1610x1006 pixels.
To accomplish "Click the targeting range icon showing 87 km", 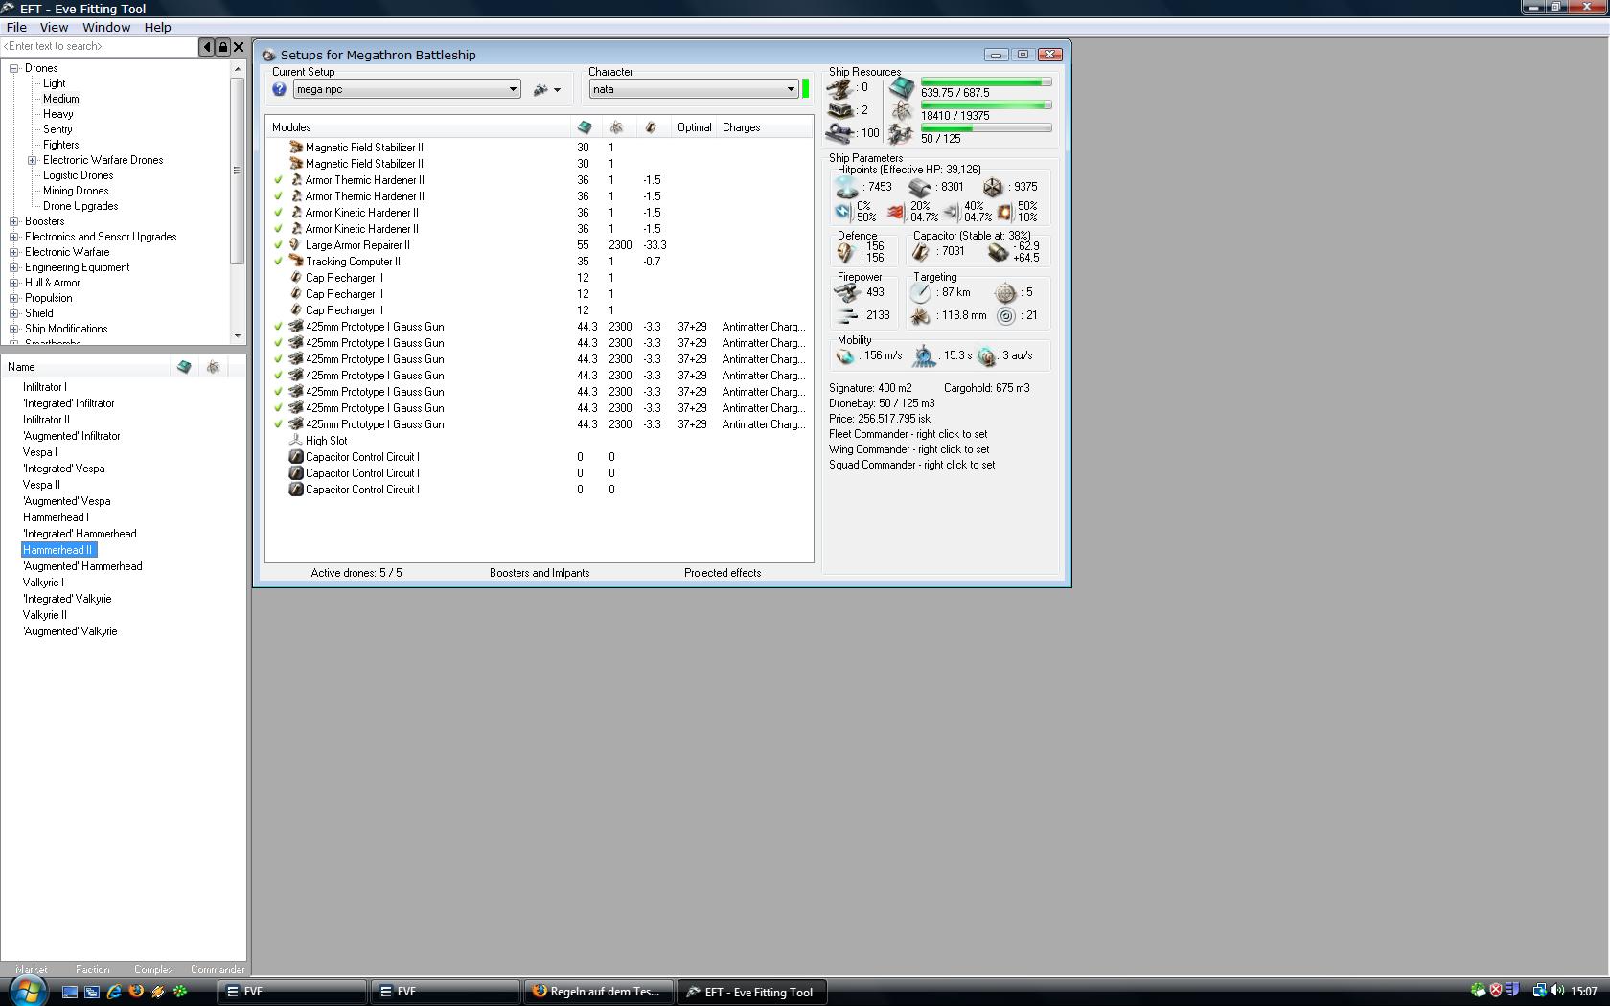I will [920, 292].
